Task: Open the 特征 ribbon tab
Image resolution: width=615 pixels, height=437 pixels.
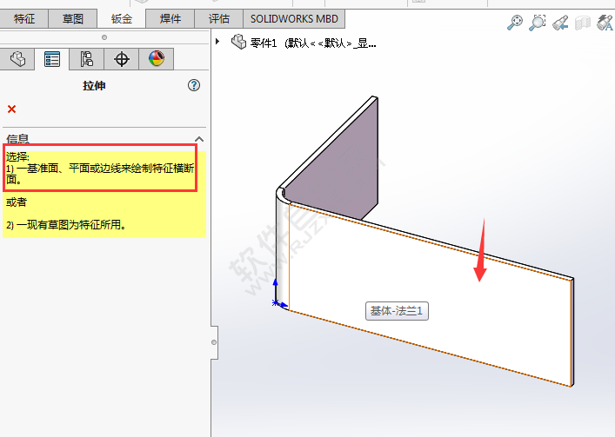Action: (x=24, y=18)
